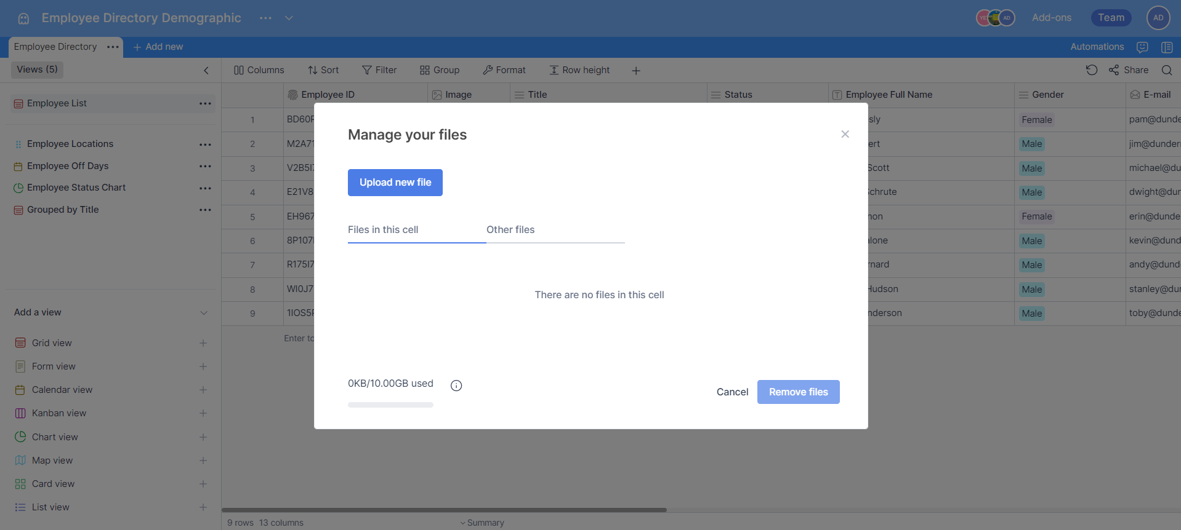Viewport: 1181px width, 530px height.
Task: Click the storage info icon
Action: 456,386
